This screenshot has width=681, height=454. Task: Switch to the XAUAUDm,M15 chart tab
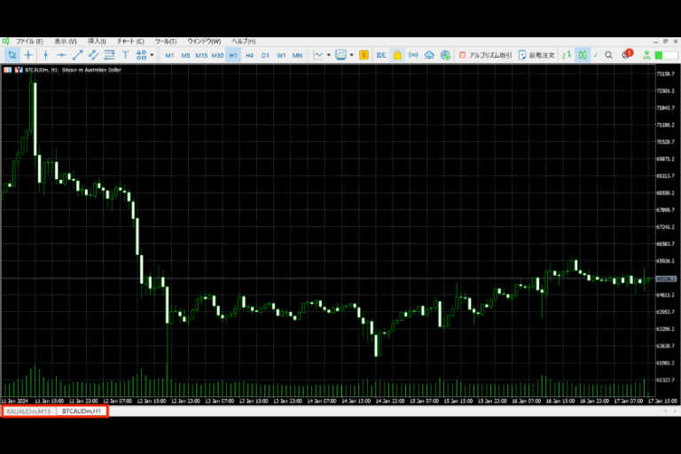(28, 411)
